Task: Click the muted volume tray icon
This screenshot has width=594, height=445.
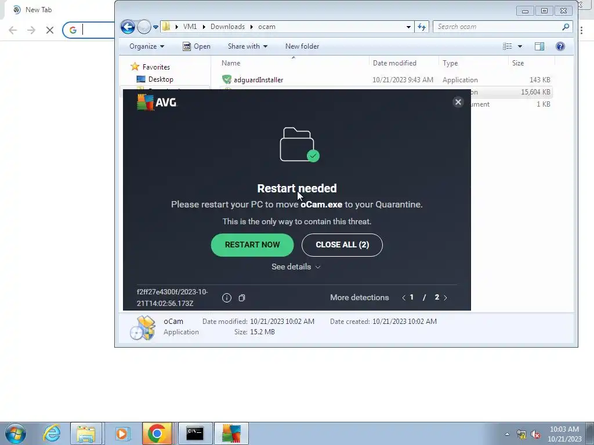Action: tap(535, 434)
